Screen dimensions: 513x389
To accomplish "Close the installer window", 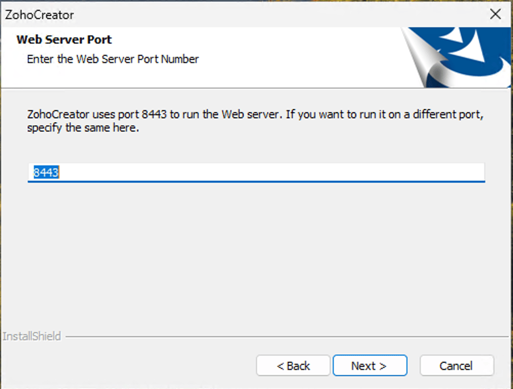I will [x=495, y=14].
